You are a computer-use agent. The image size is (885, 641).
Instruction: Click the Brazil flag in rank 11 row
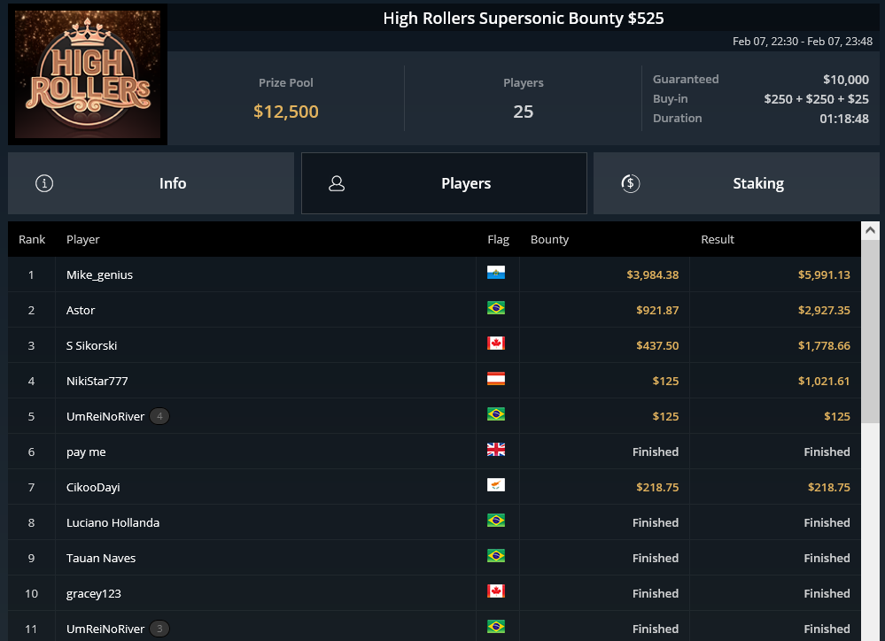[496, 627]
